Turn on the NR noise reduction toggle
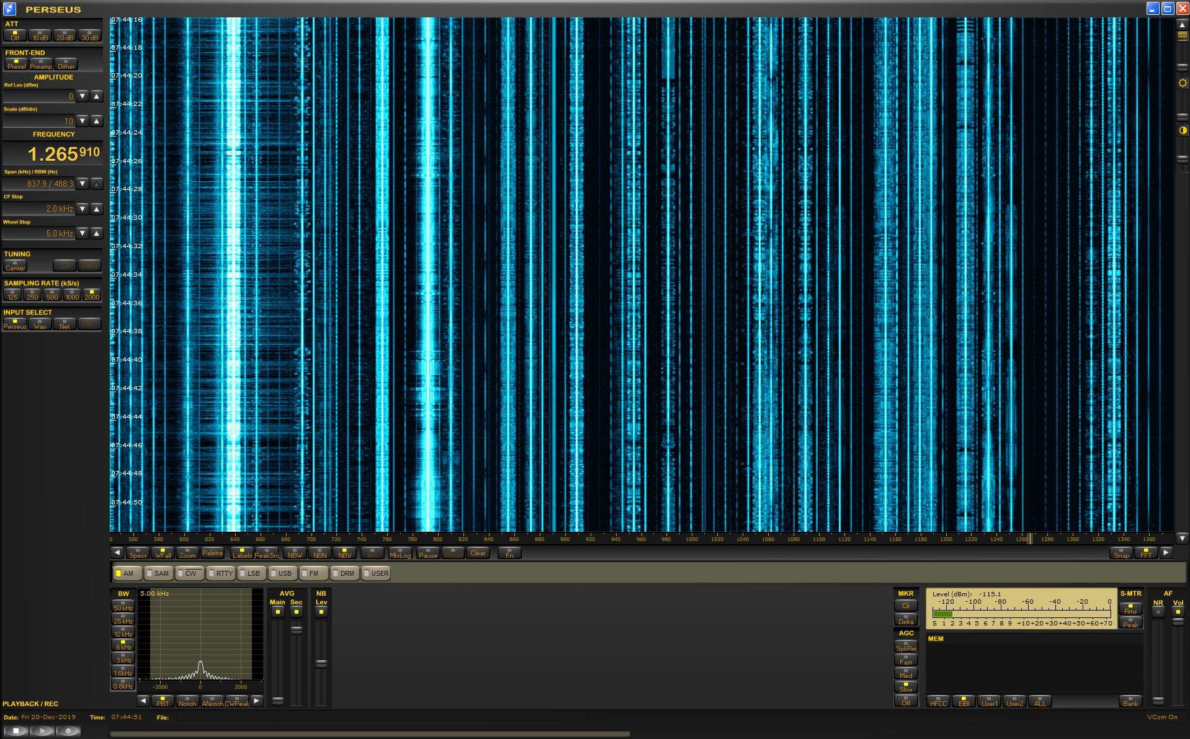The height and width of the screenshot is (739, 1190). [1158, 612]
